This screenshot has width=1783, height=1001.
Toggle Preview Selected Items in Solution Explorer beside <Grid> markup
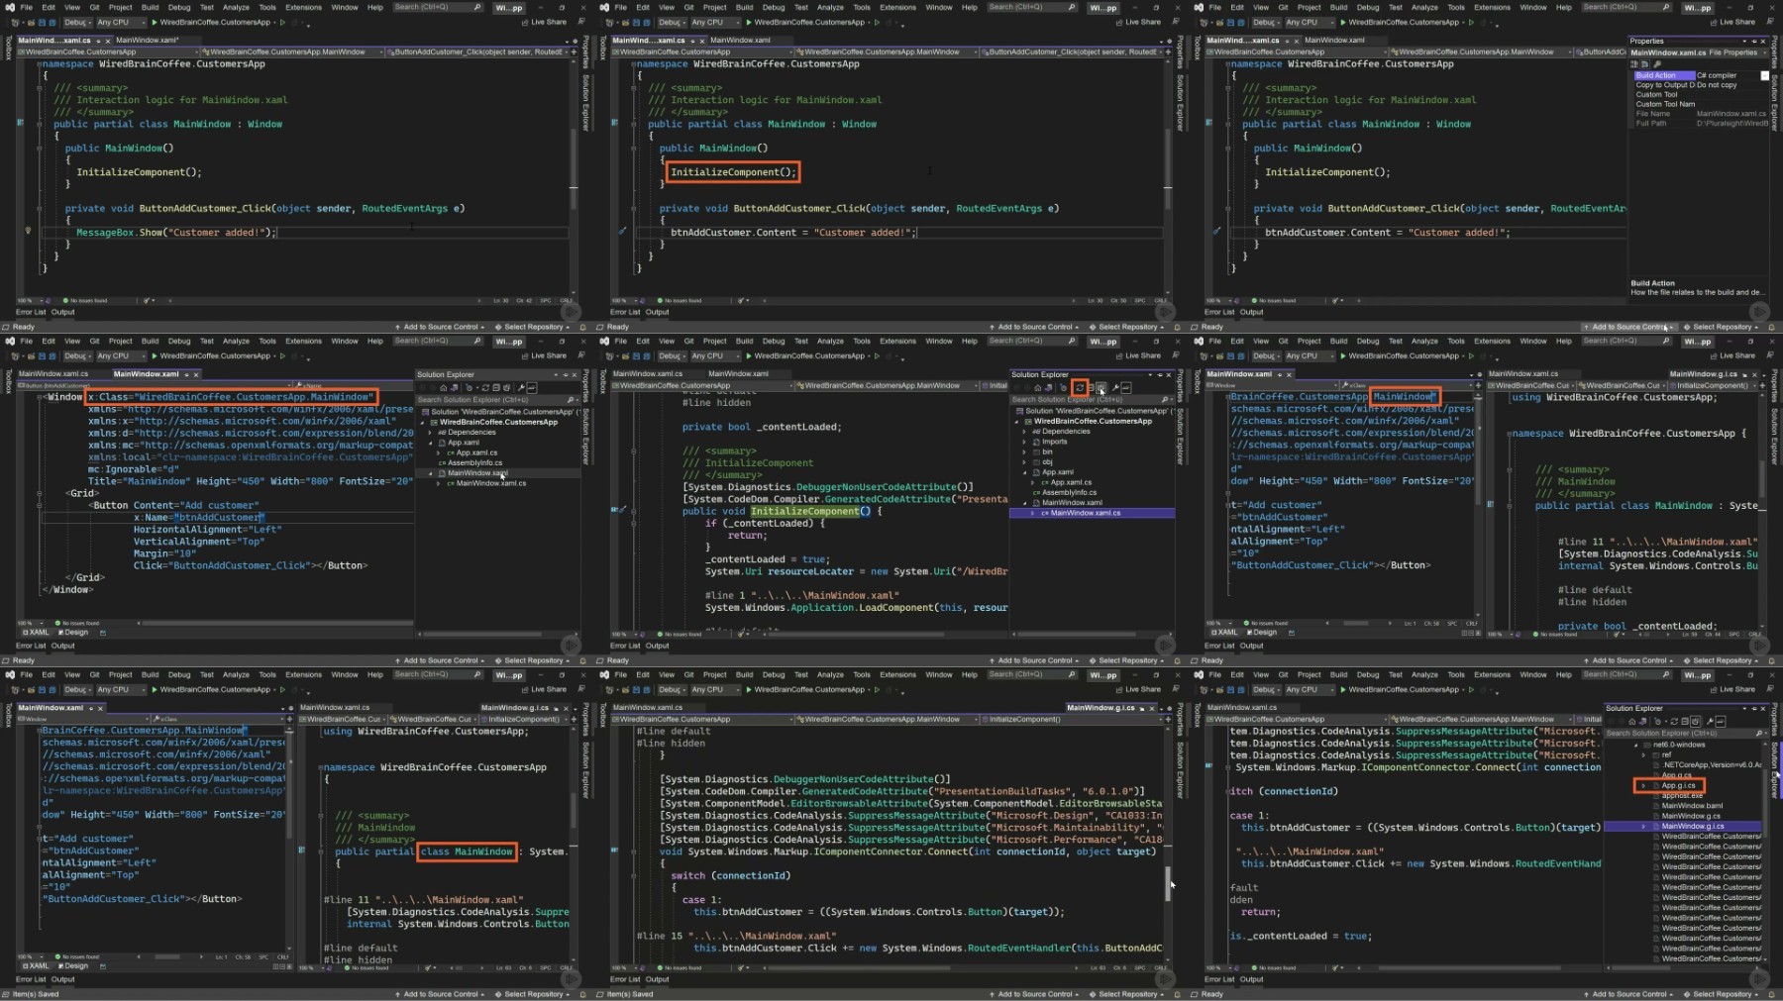click(532, 387)
